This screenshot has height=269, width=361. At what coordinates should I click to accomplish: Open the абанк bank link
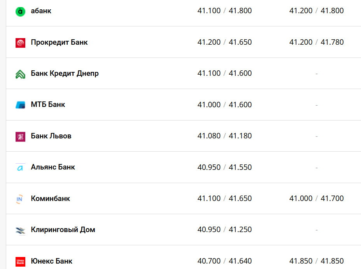tap(41, 11)
